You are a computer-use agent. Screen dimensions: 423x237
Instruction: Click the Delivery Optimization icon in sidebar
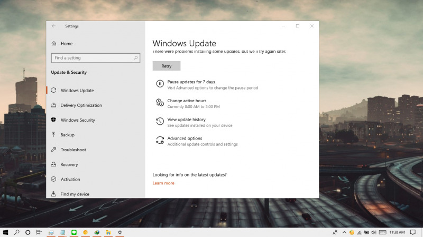pyautogui.click(x=53, y=105)
